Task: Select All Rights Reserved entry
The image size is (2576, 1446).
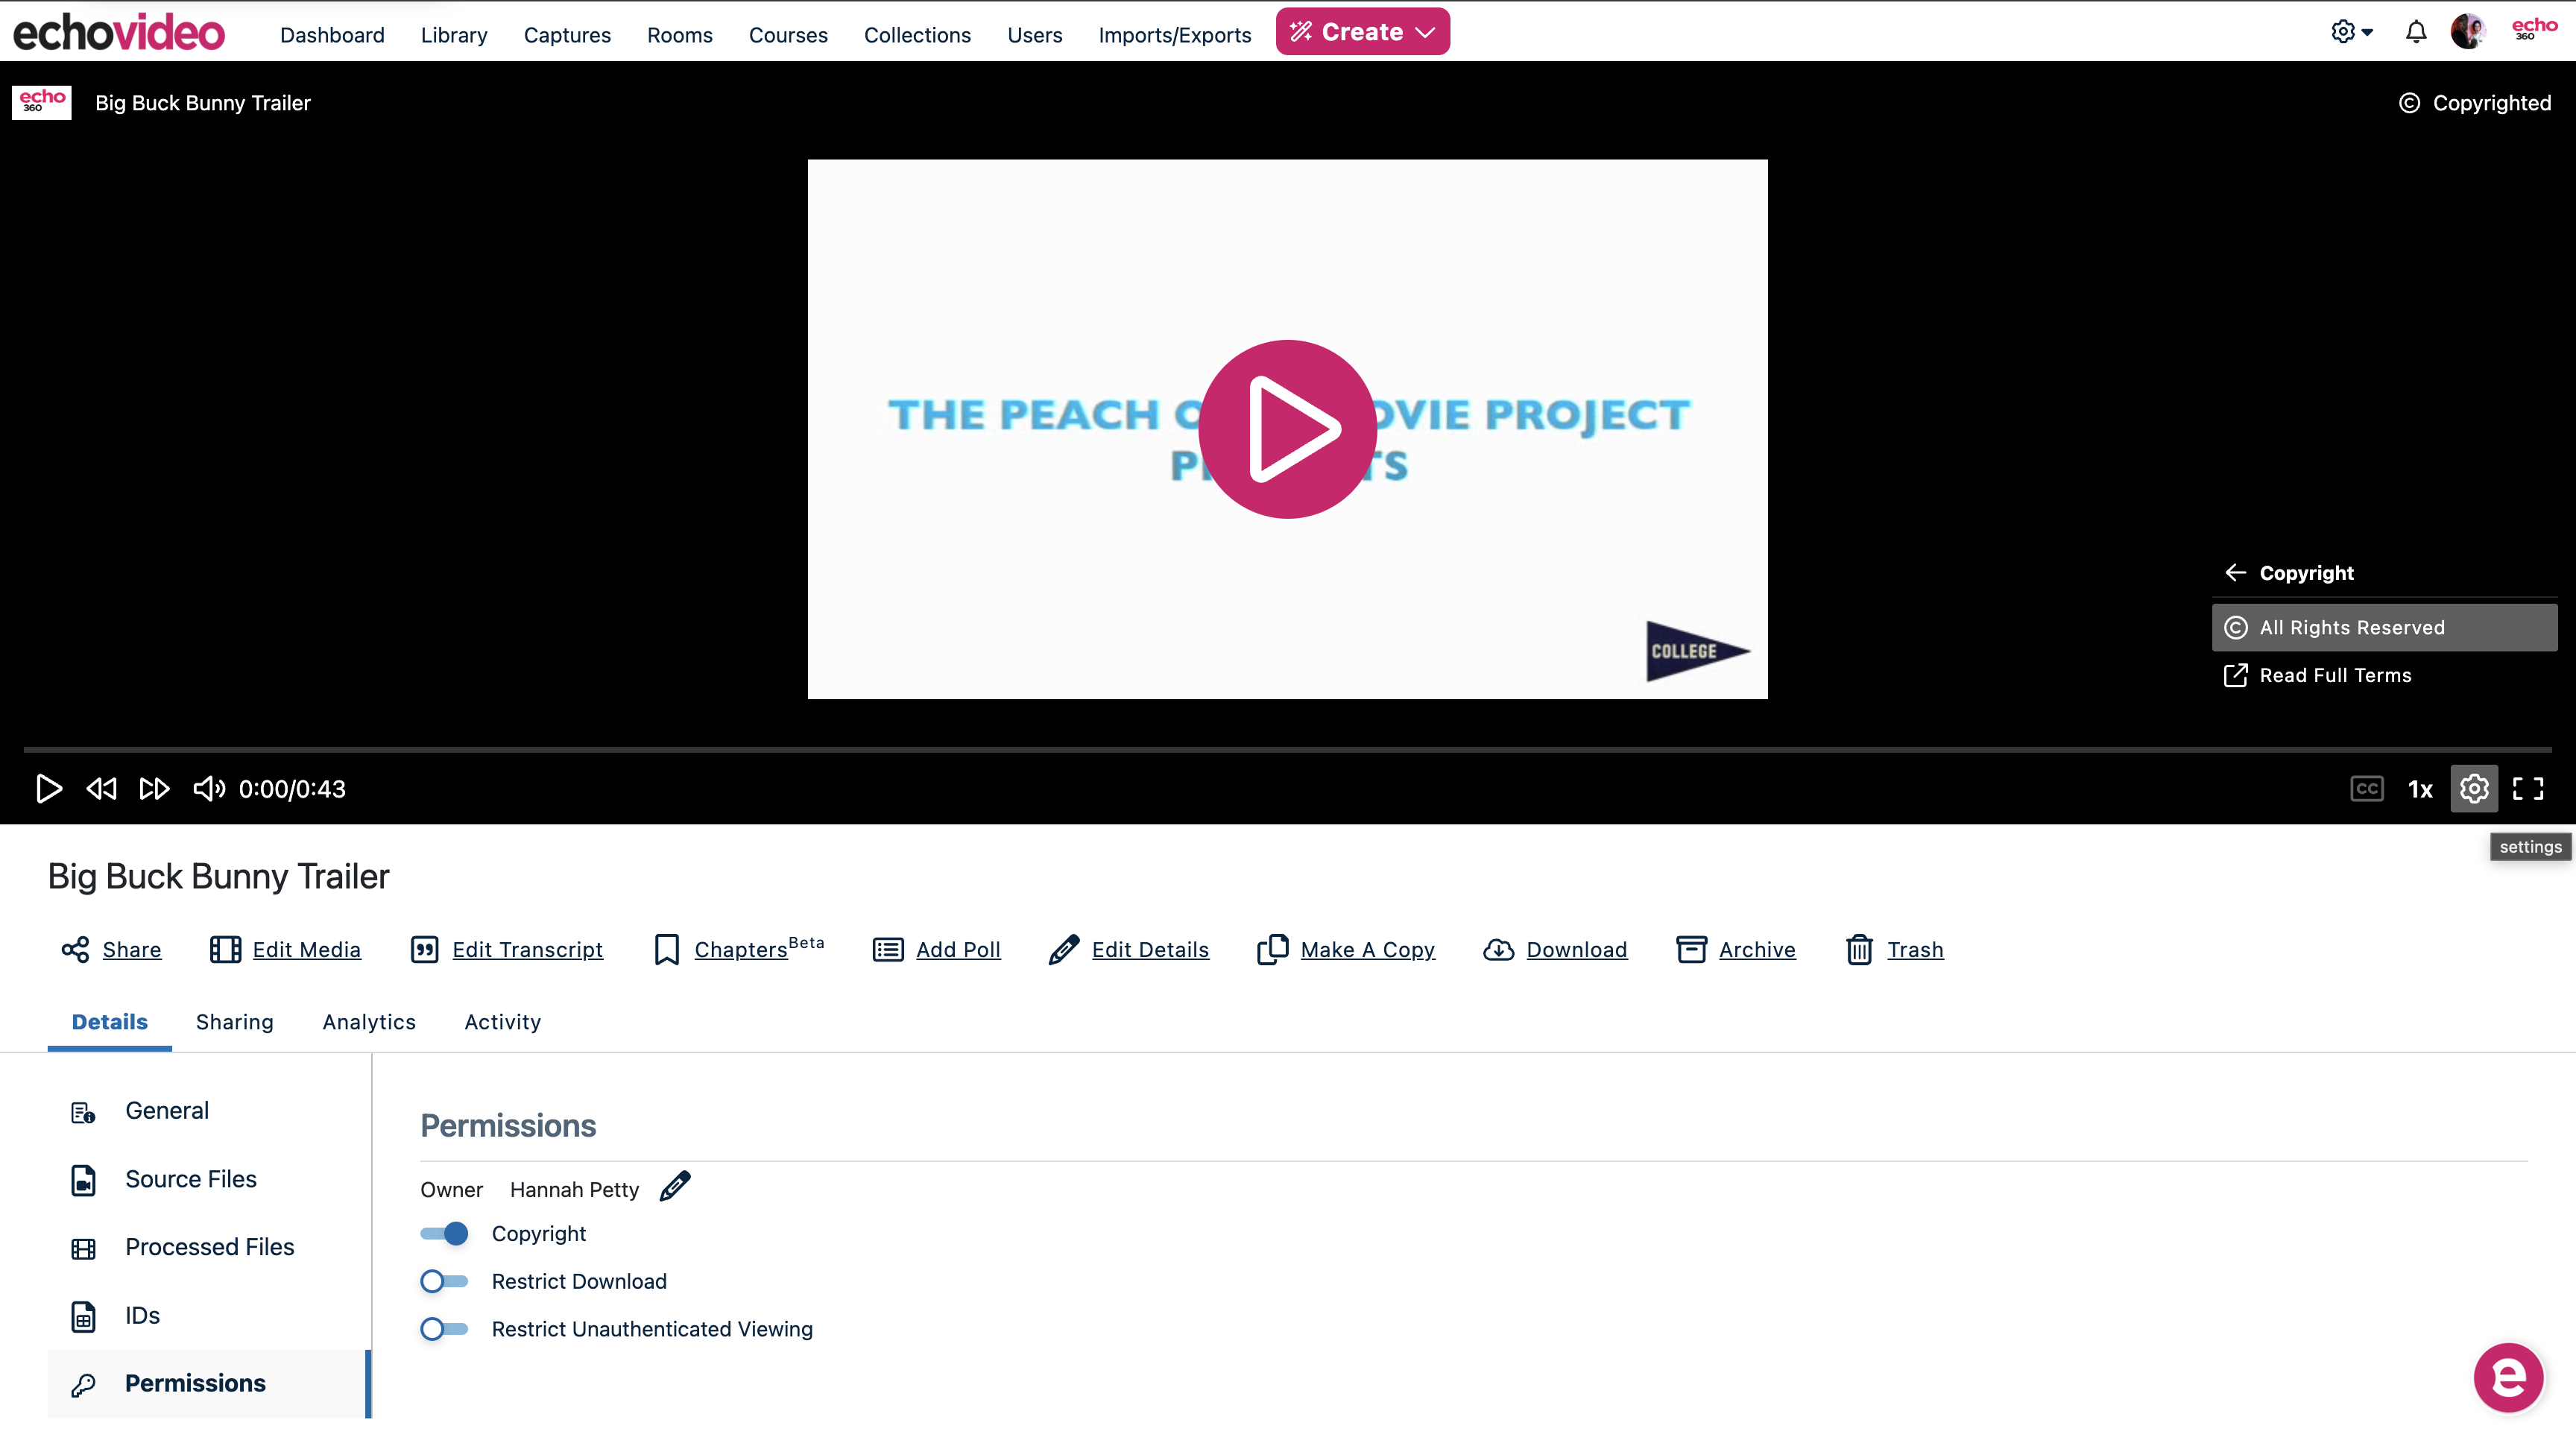Action: tap(2385, 627)
